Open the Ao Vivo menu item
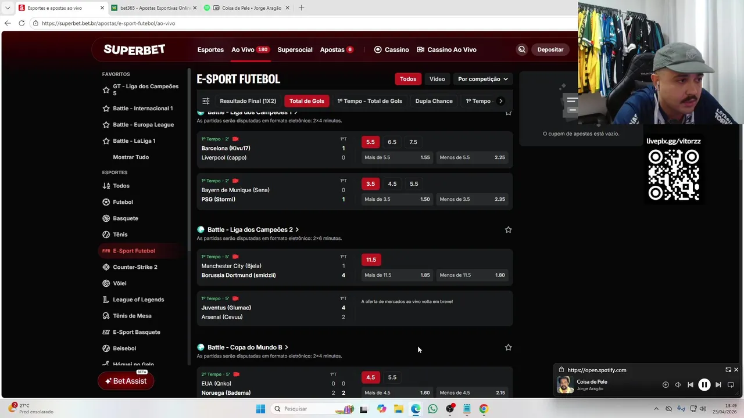Image resolution: width=744 pixels, height=418 pixels. click(250, 50)
